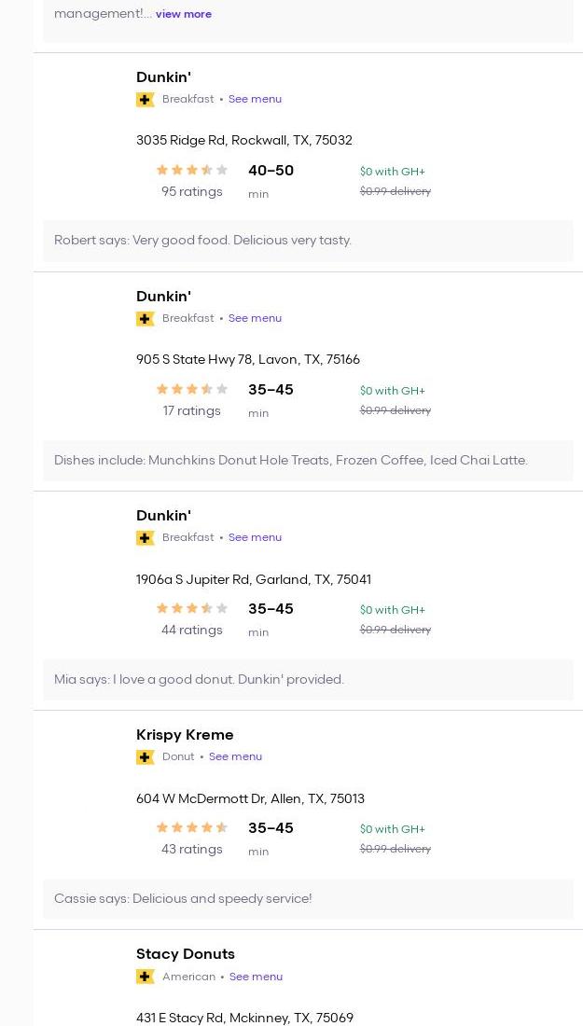The height and width of the screenshot is (1026, 583).
Task: Open See menu for Rockwall Dunkin'
Action: pyautogui.click(x=255, y=99)
